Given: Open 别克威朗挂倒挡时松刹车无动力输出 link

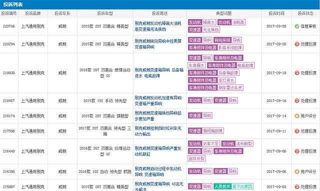Looking at the screenshot, I should point(158,131).
